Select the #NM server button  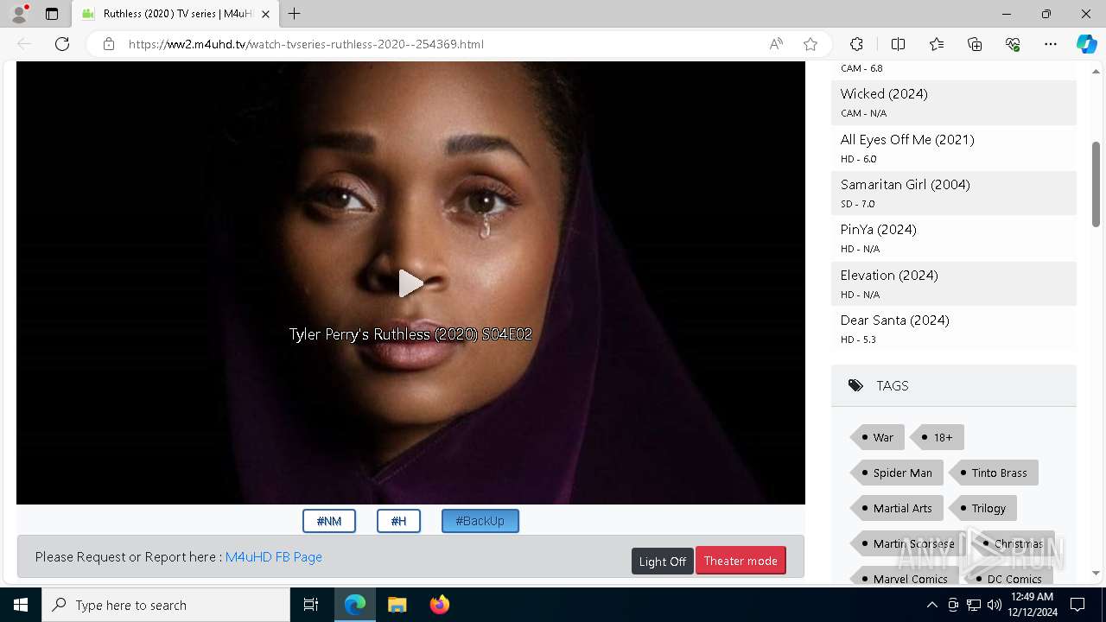tap(329, 521)
